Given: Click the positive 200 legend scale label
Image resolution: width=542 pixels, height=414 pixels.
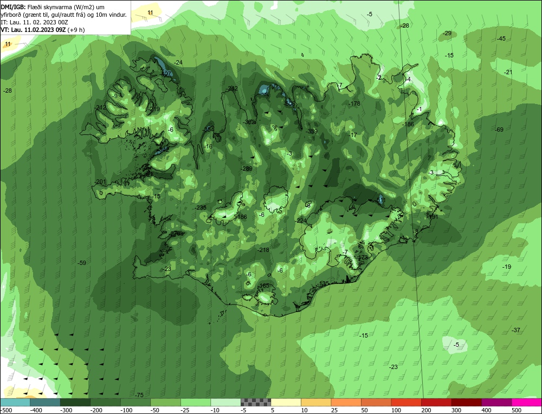Looking at the screenshot, I should pos(426,410).
